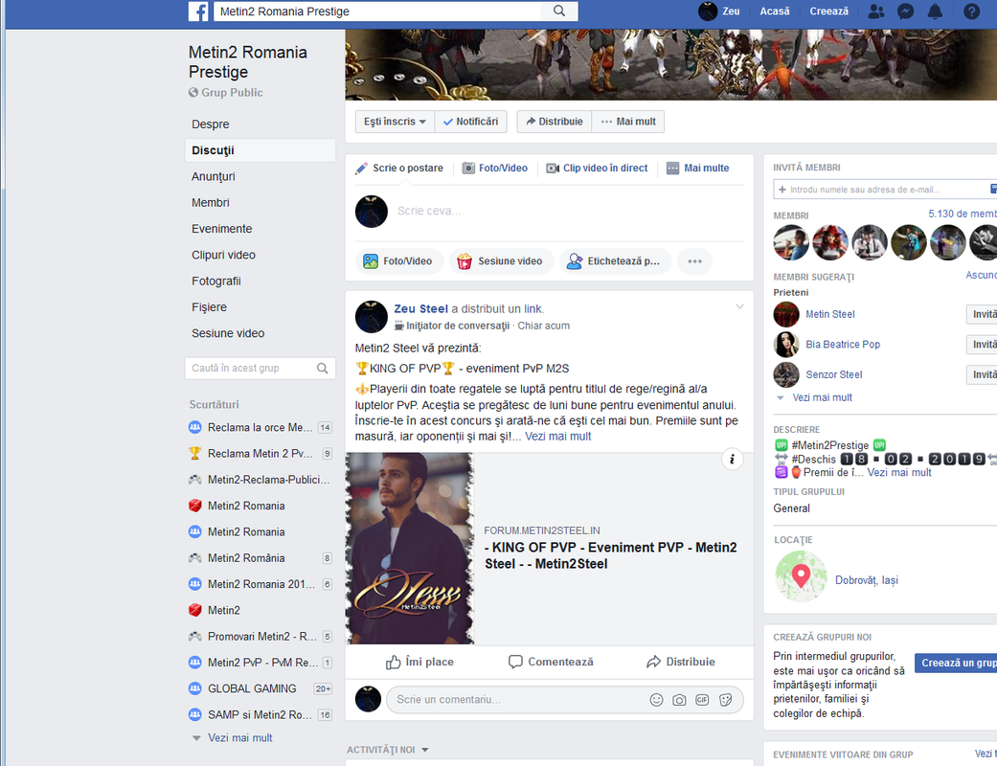Screen dimensions: 997x766
Task: Open Messenger icon in top bar
Action: [x=905, y=11]
